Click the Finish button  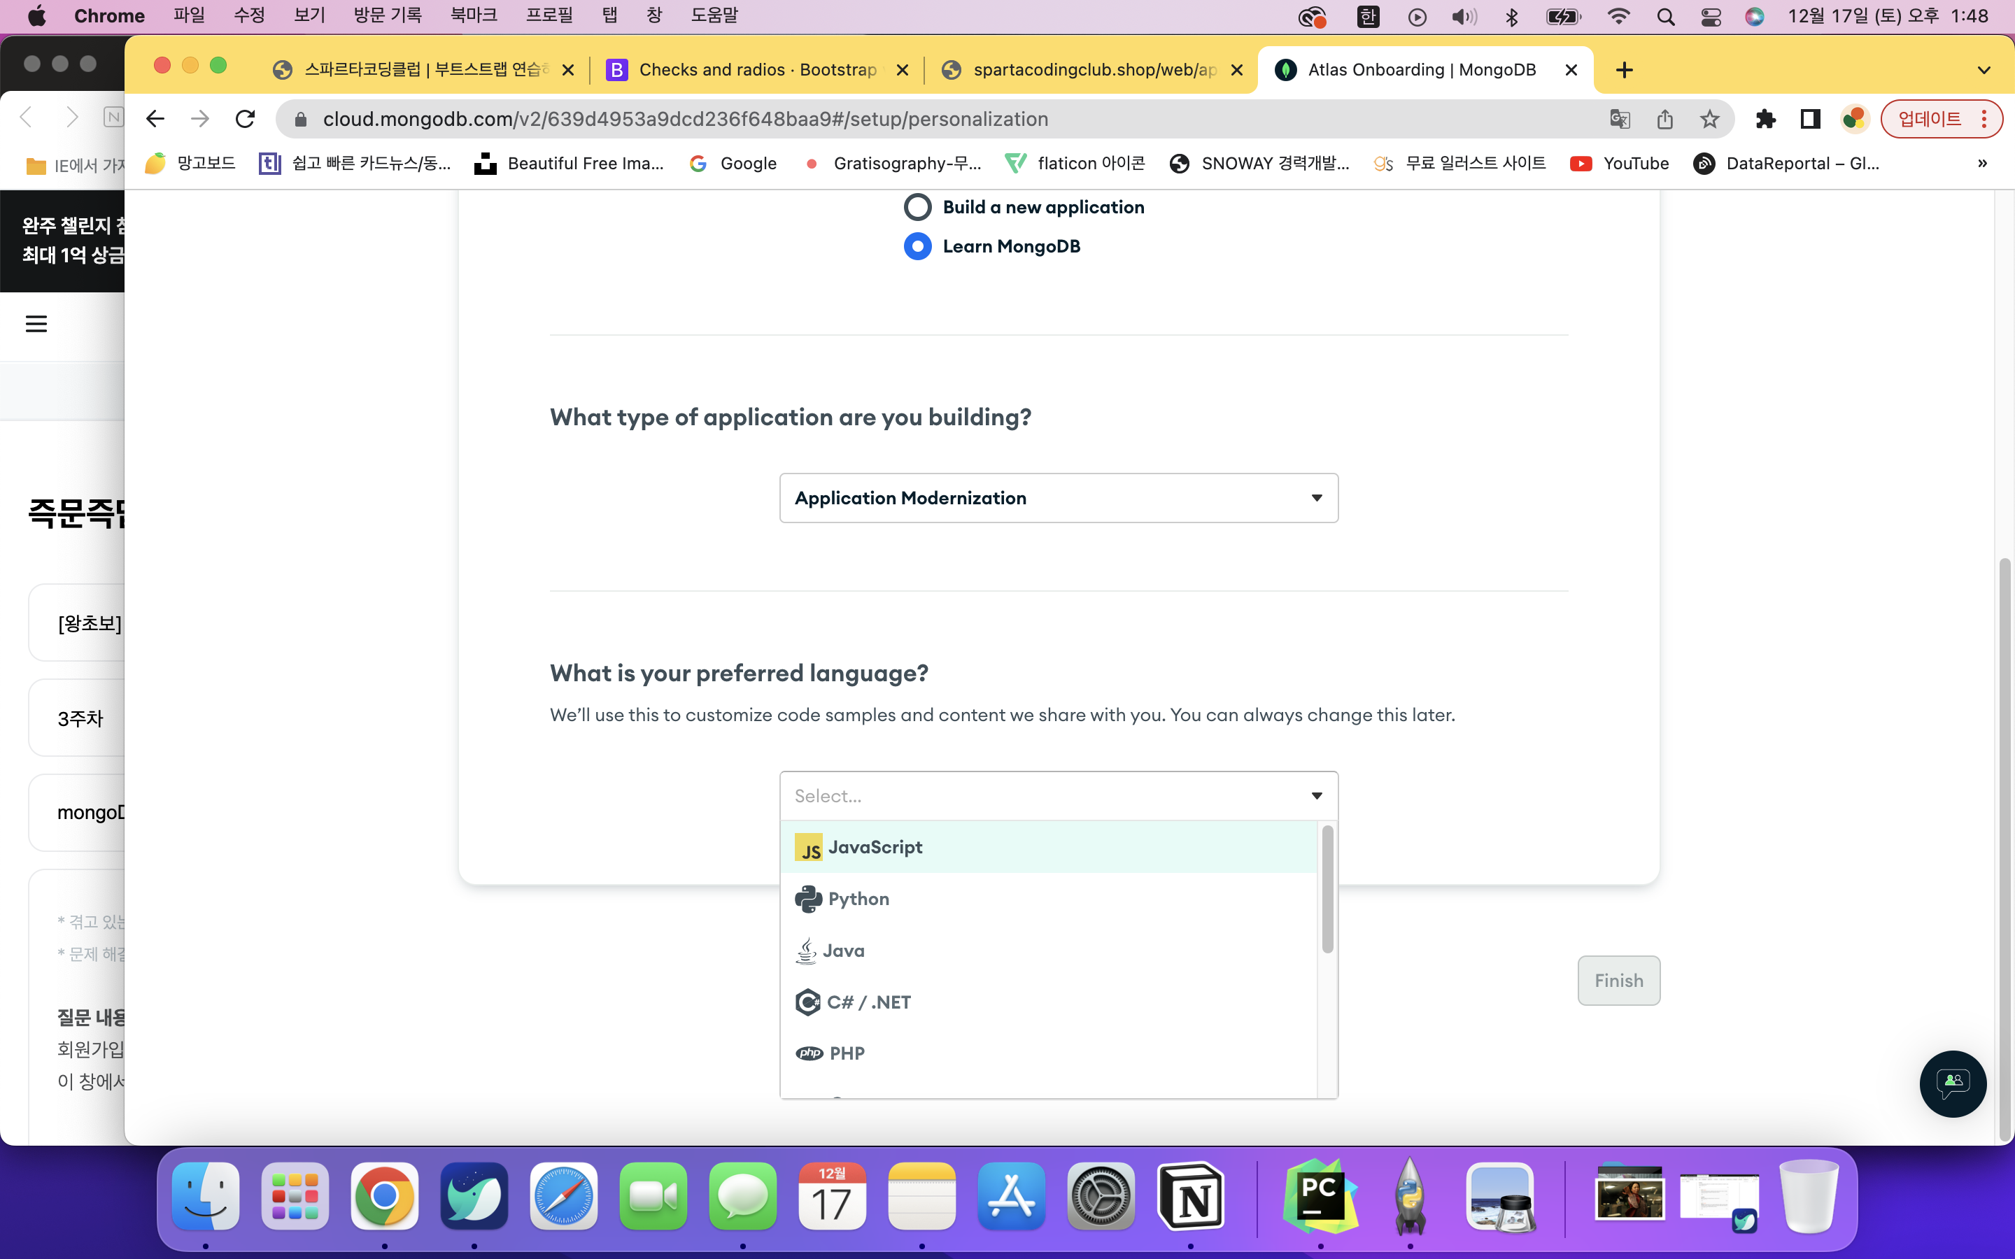click(1619, 980)
